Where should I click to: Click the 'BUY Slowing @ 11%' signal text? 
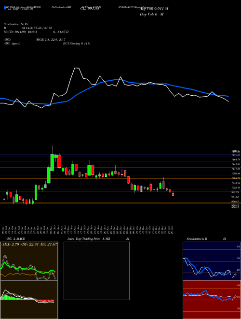76,43
